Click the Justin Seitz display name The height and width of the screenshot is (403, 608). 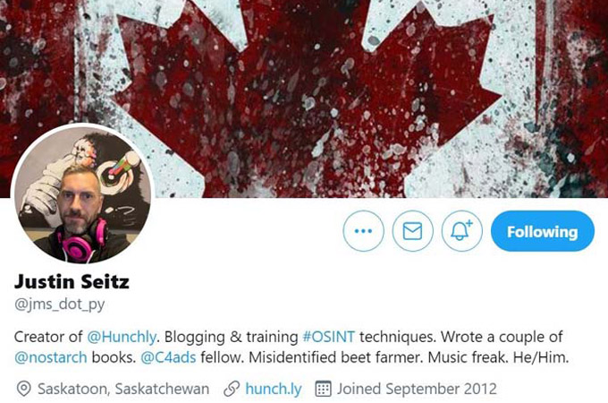(x=72, y=281)
